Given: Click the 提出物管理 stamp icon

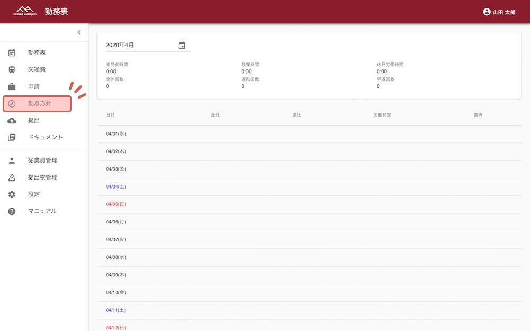Looking at the screenshot, I should tap(12, 177).
